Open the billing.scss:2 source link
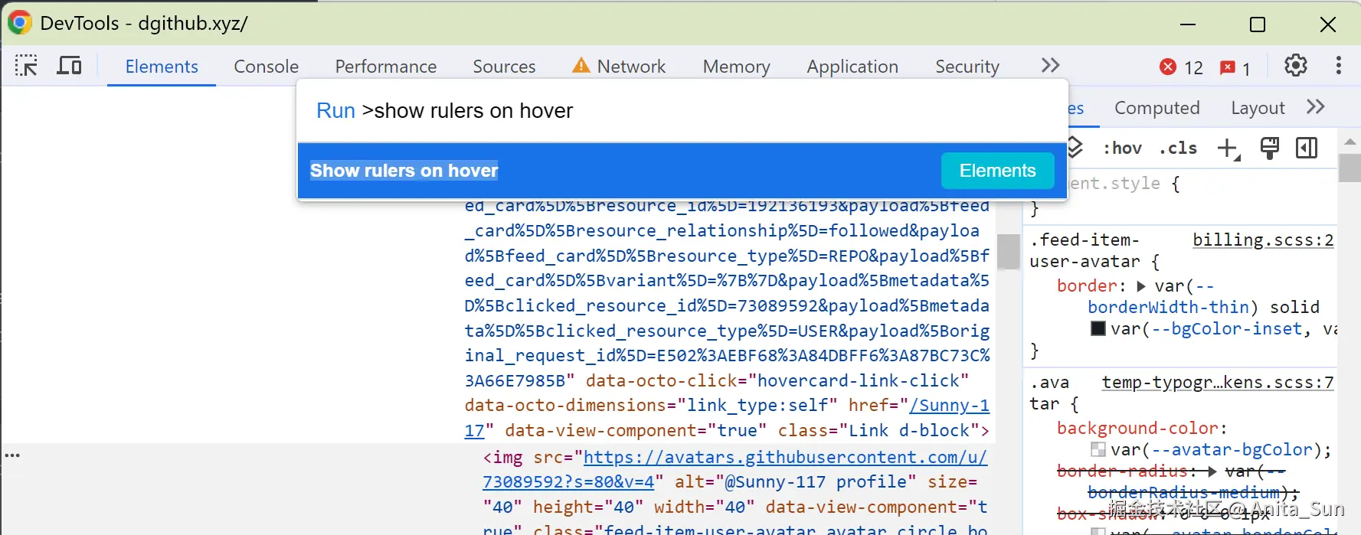 click(x=1263, y=240)
